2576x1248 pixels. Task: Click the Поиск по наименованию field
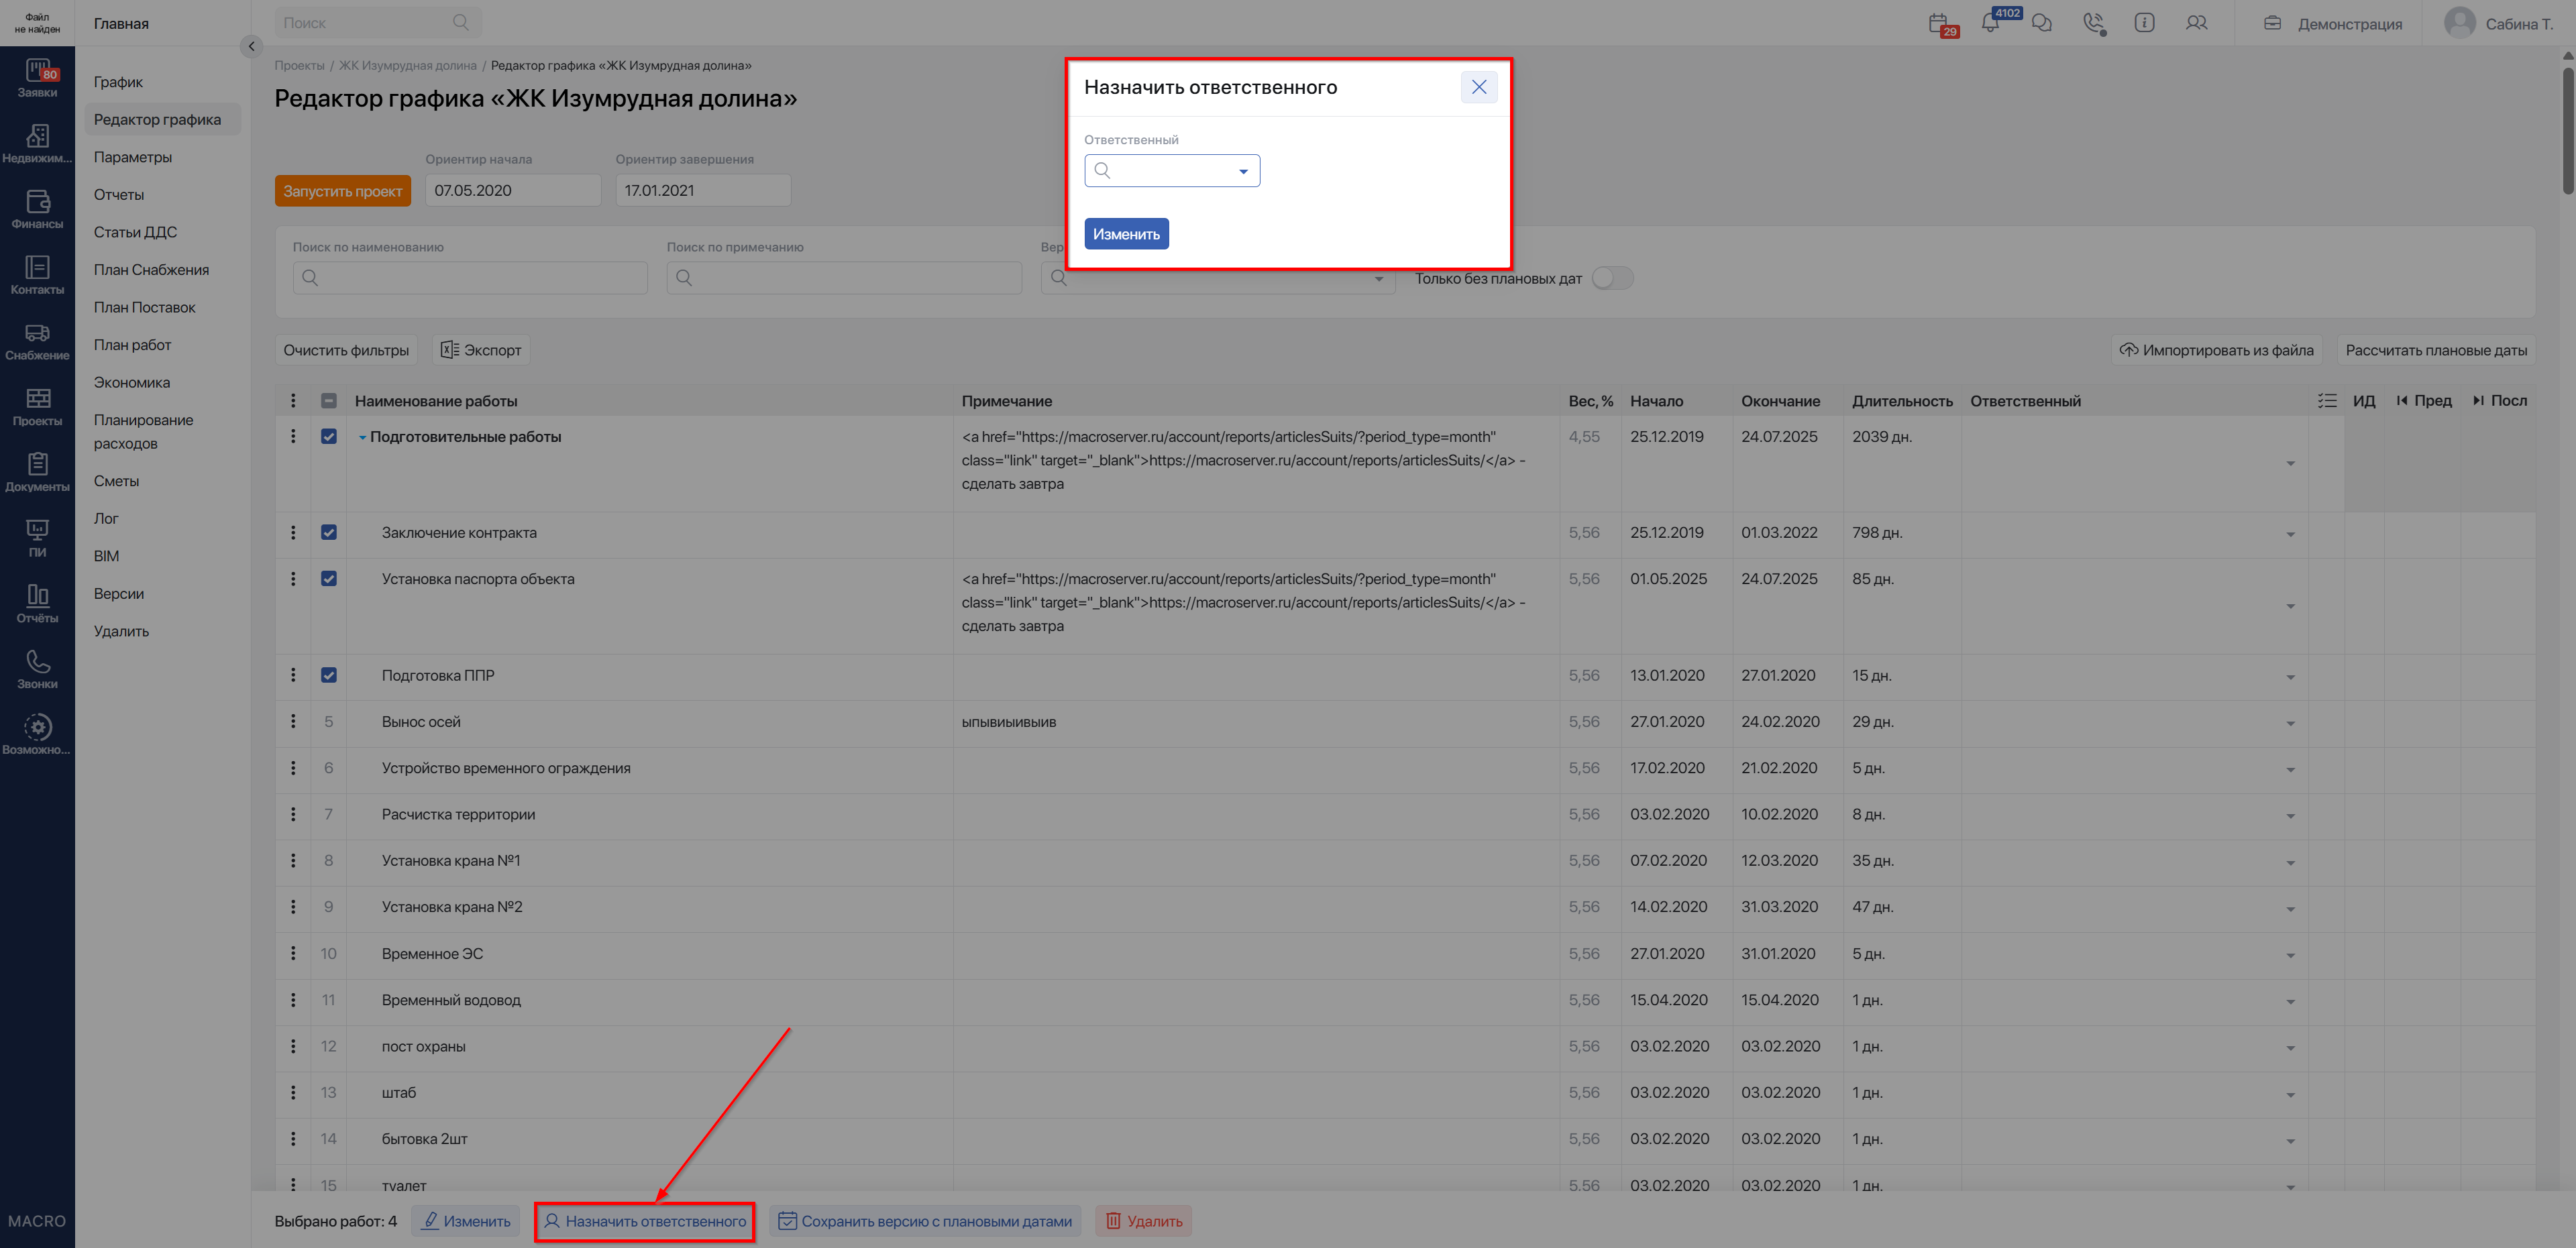[x=470, y=278]
